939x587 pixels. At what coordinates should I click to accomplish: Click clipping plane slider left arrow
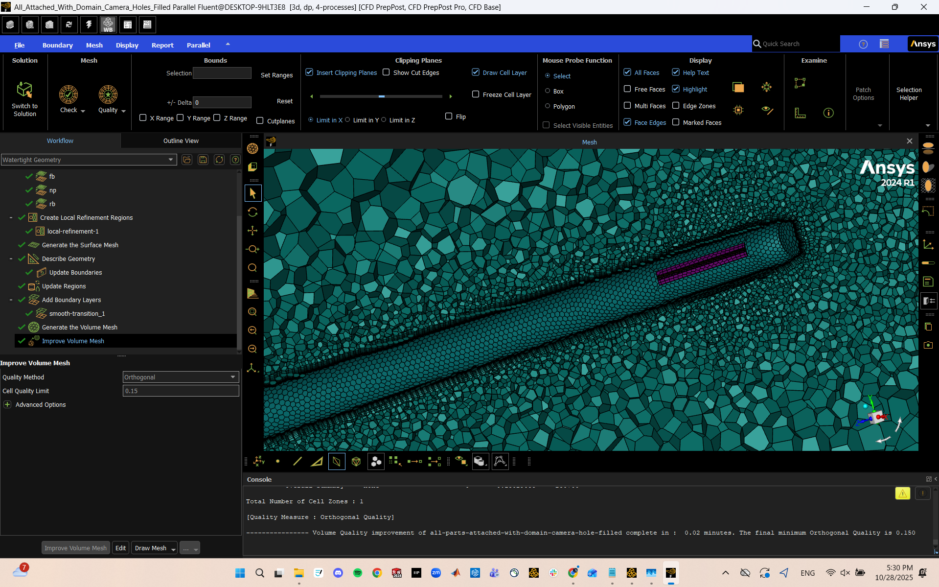[312, 96]
